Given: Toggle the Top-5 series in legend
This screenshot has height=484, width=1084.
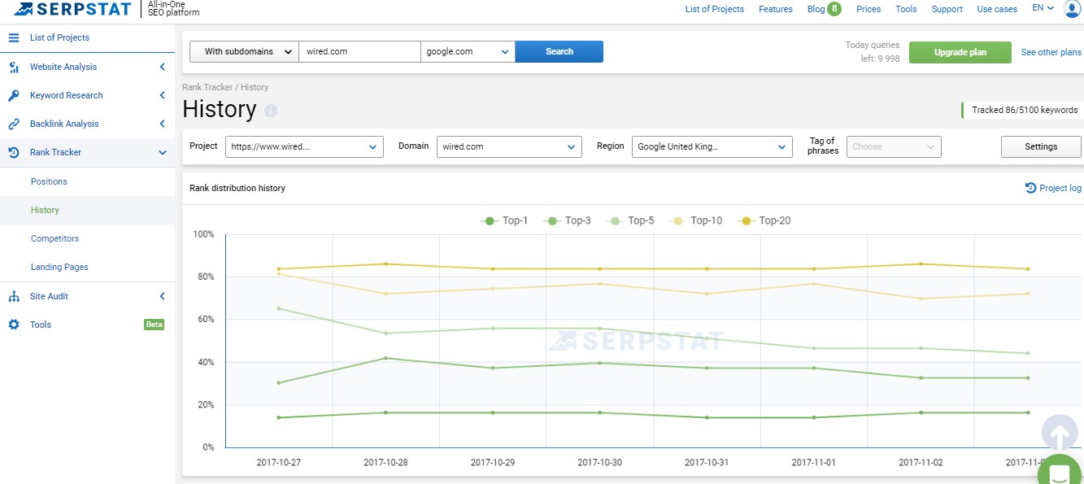Looking at the screenshot, I should [630, 220].
